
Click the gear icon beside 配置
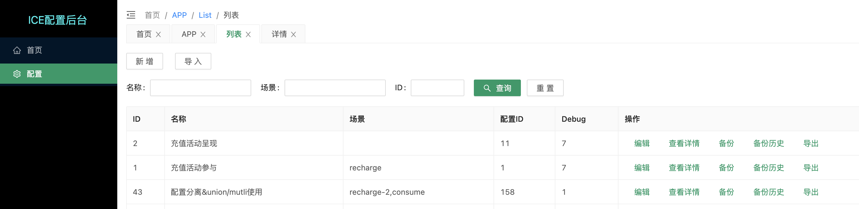coord(17,74)
